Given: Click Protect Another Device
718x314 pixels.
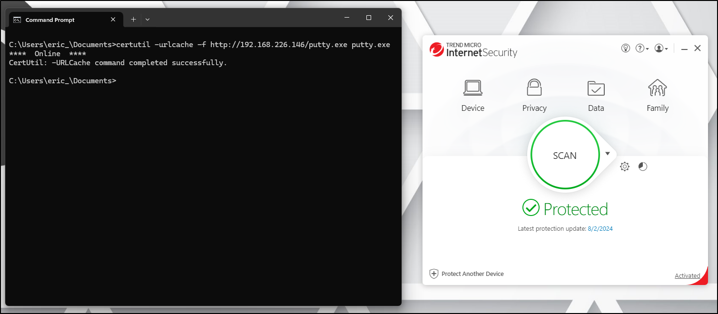Looking at the screenshot, I should pos(472,274).
